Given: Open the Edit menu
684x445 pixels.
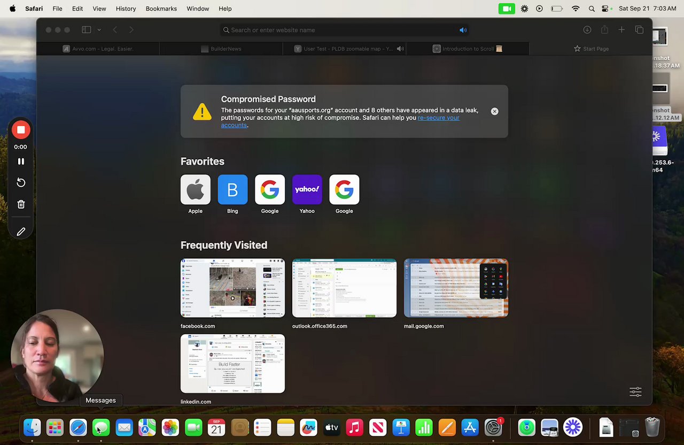Looking at the screenshot, I should (x=77, y=9).
